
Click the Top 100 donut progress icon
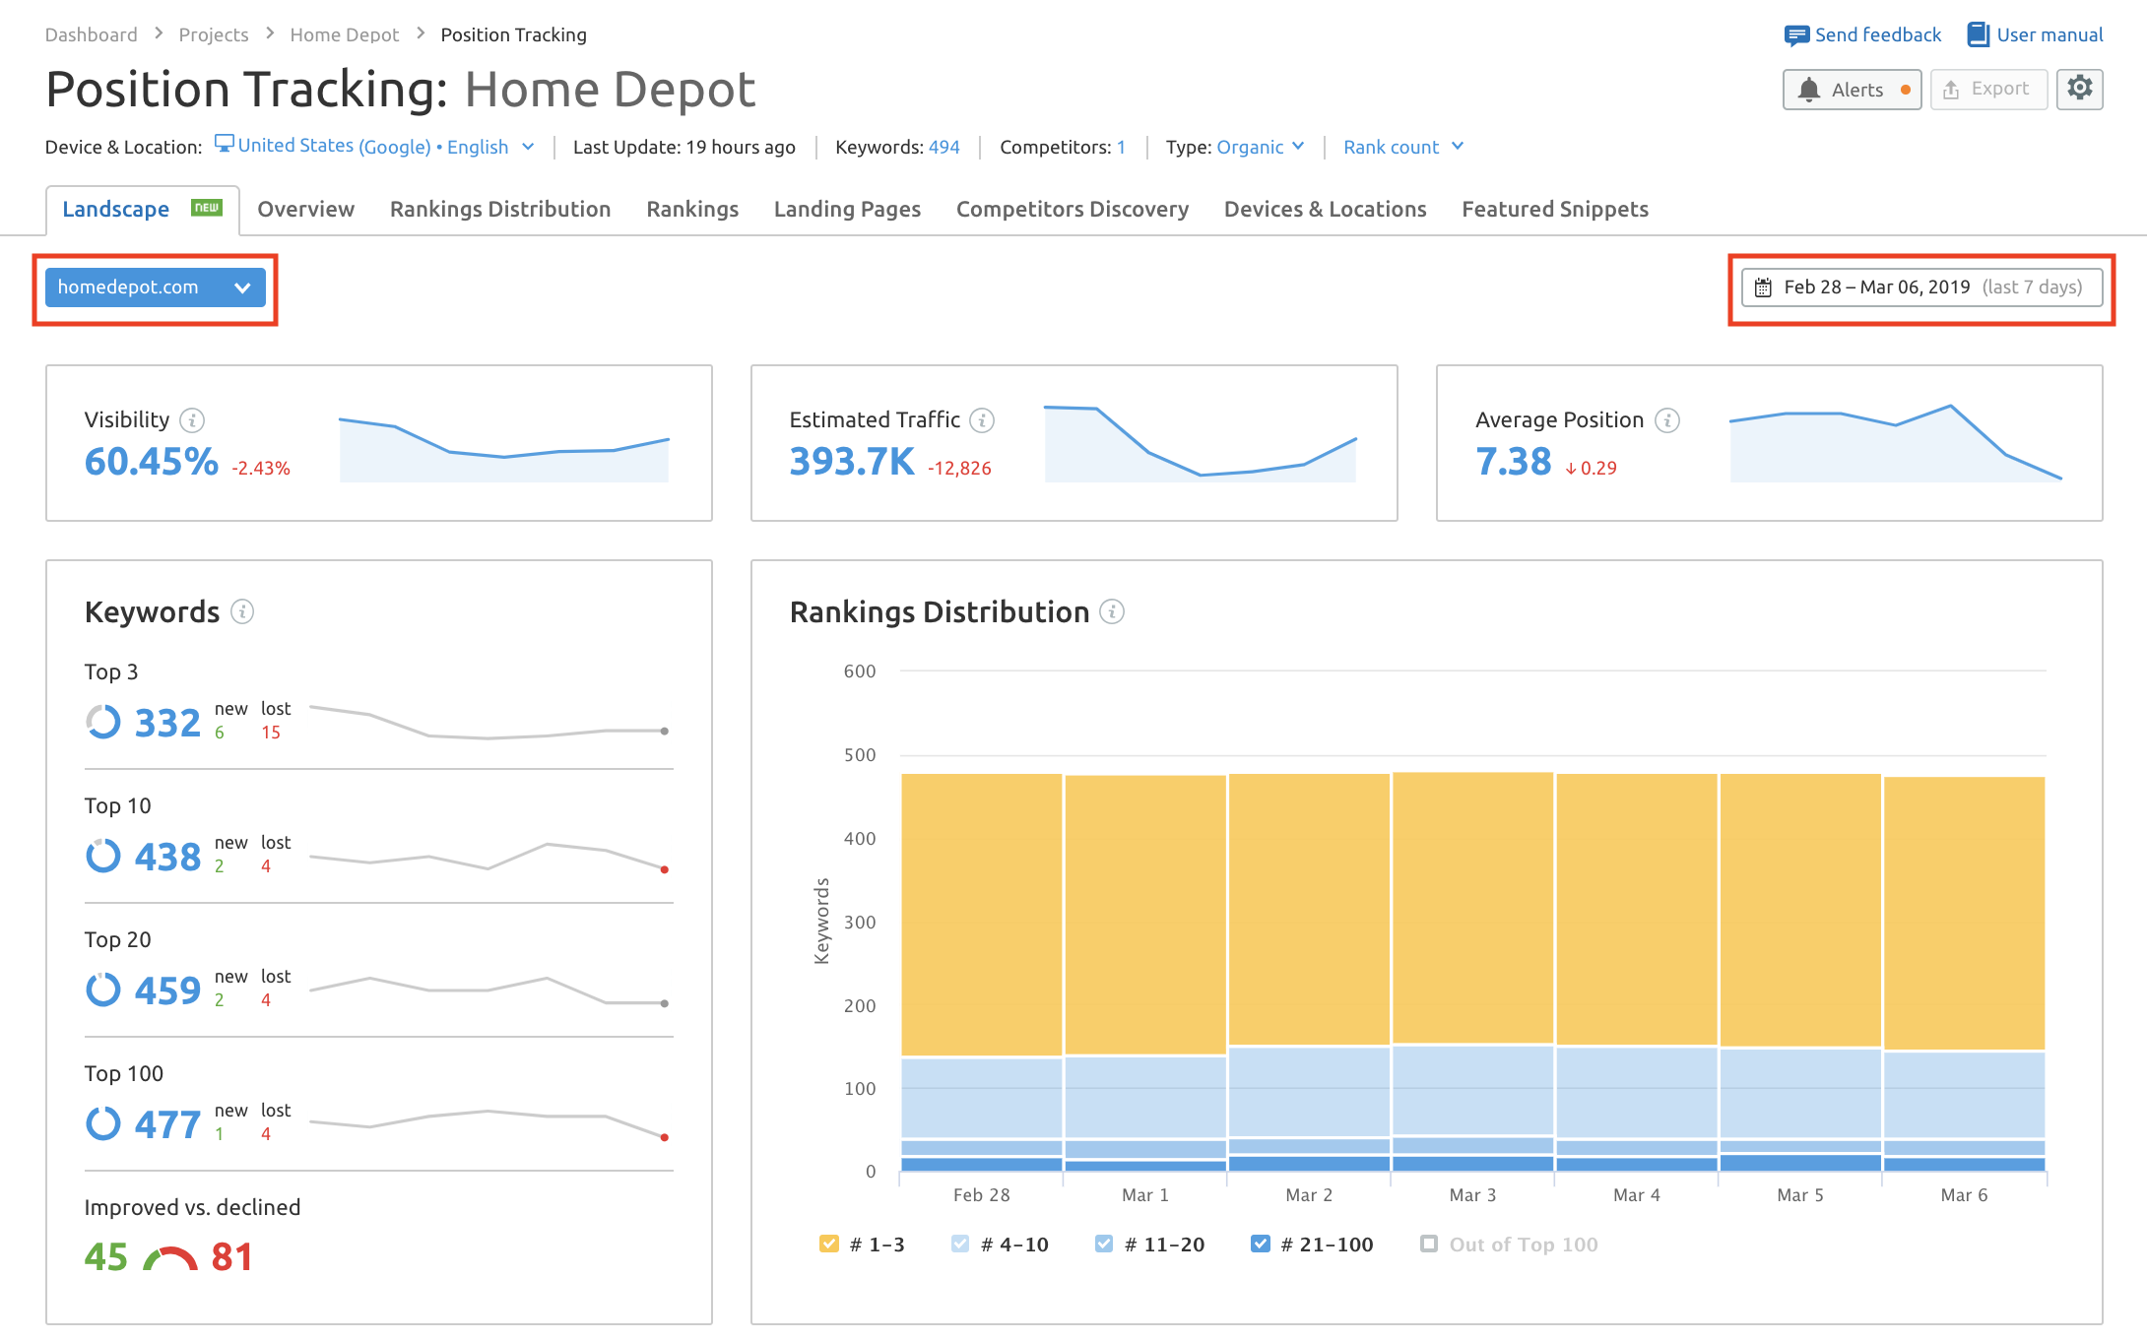[103, 1123]
